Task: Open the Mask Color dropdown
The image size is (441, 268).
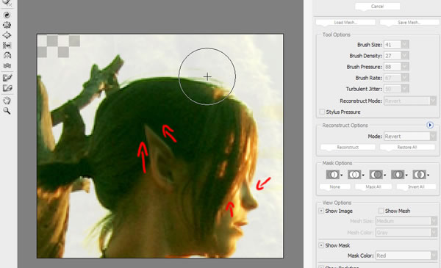Action: [406, 256]
